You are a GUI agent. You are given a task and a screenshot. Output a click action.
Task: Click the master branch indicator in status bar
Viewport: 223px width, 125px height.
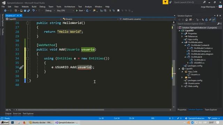coord(214,118)
